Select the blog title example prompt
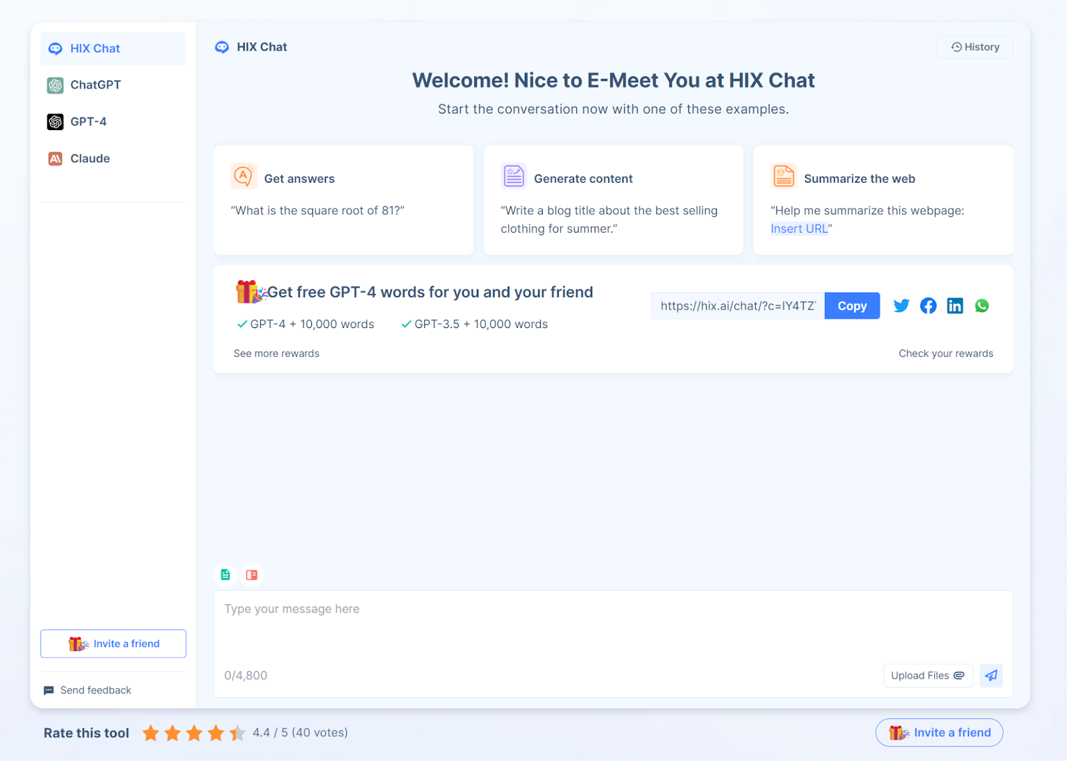1067x761 pixels. click(614, 200)
